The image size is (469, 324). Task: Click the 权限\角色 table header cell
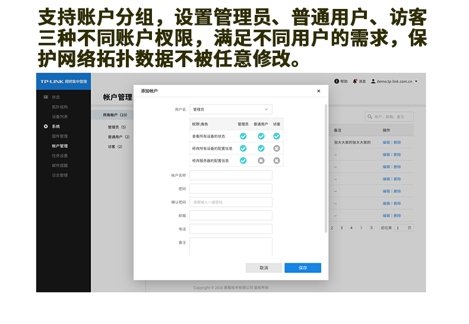[200, 124]
